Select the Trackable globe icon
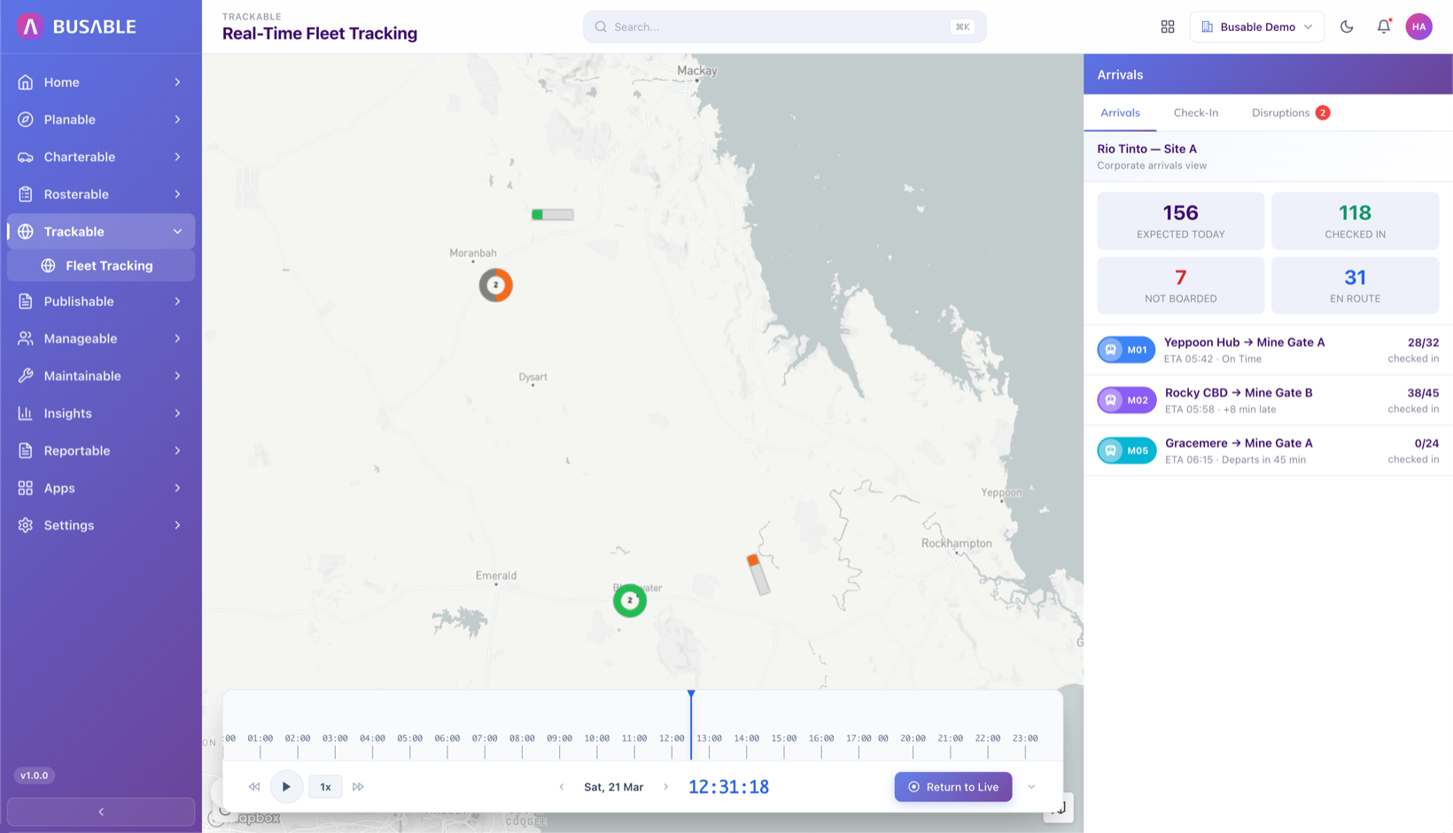The width and height of the screenshot is (1453, 833). click(26, 231)
